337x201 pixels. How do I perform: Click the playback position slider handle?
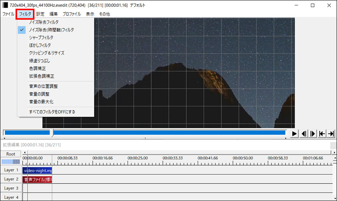pos(52,133)
